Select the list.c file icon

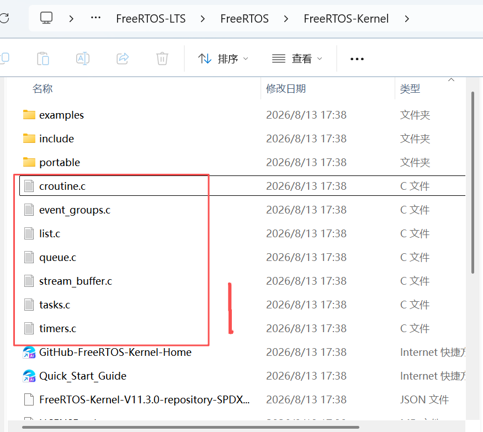click(x=29, y=233)
